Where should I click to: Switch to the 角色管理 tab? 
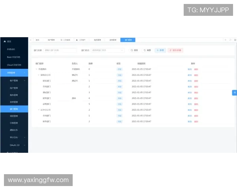(97, 40)
